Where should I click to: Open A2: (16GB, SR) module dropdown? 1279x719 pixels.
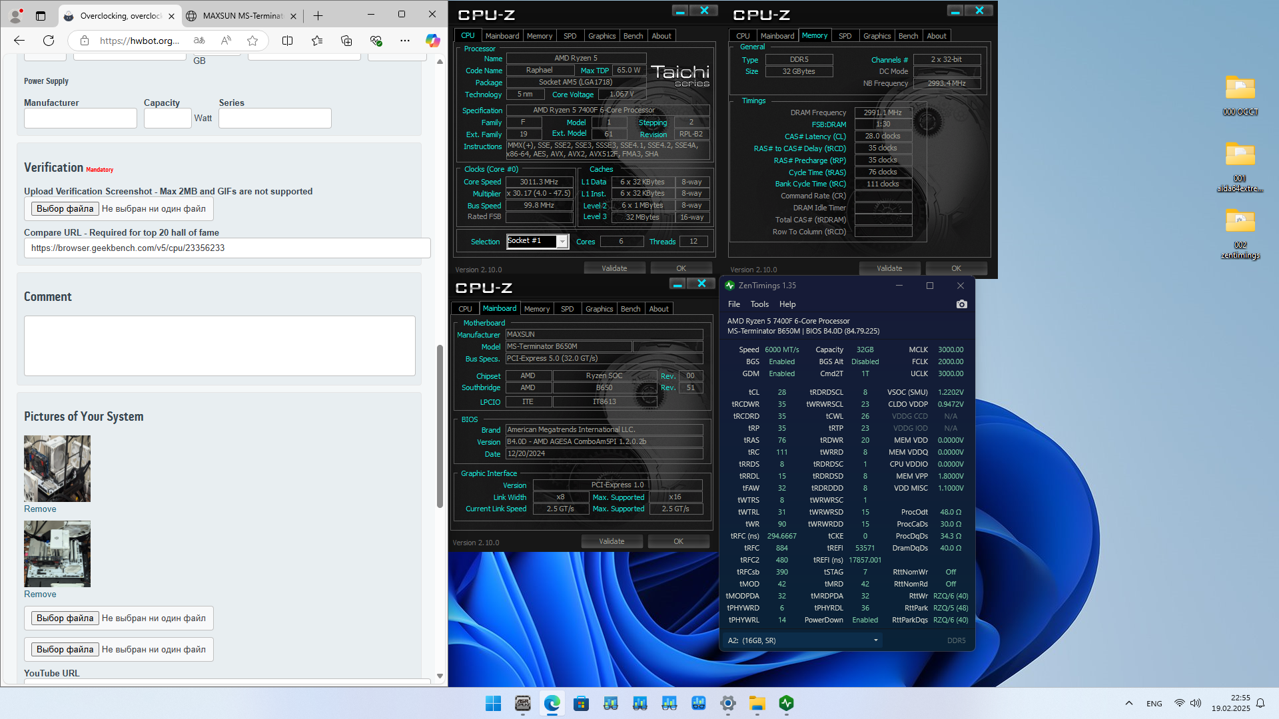coord(803,640)
